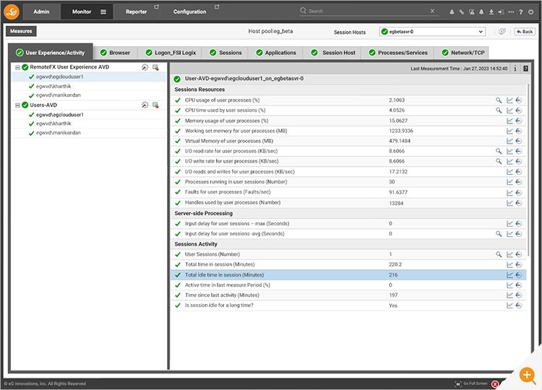Switch to the Sessions tab
The height and width of the screenshot is (390, 542).
(x=225, y=53)
